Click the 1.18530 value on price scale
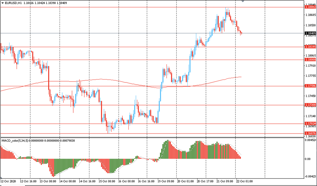Viewport: 317px width, 186px height. pyautogui.click(x=310, y=25)
